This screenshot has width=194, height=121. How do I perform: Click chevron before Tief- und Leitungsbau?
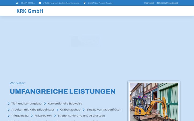coord(9,104)
